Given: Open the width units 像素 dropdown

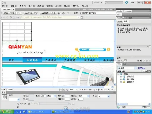Looking at the screenshot, I should click(x=51, y=96).
